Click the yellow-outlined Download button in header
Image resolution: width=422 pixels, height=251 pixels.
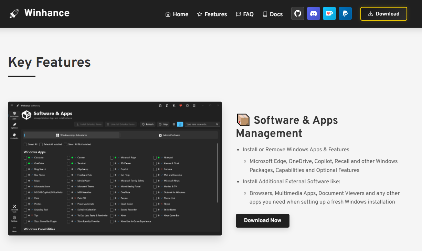pos(384,14)
